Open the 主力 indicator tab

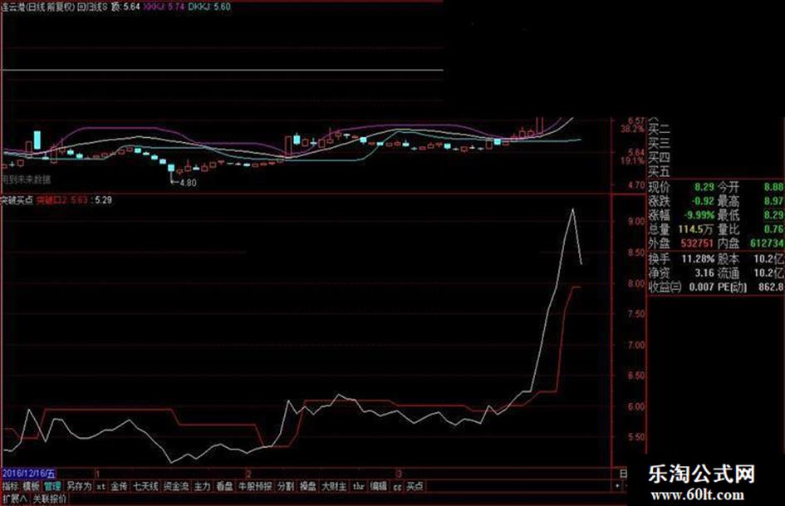pyautogui.click(x=202, y=486)
